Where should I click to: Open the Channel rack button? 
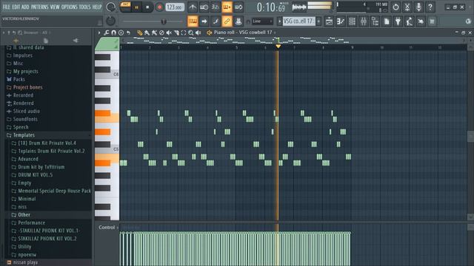(x=353, y=21)
